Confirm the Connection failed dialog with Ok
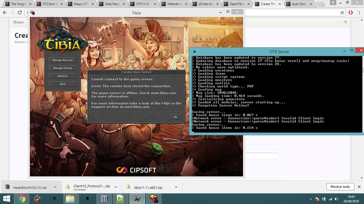 point(175,117)
